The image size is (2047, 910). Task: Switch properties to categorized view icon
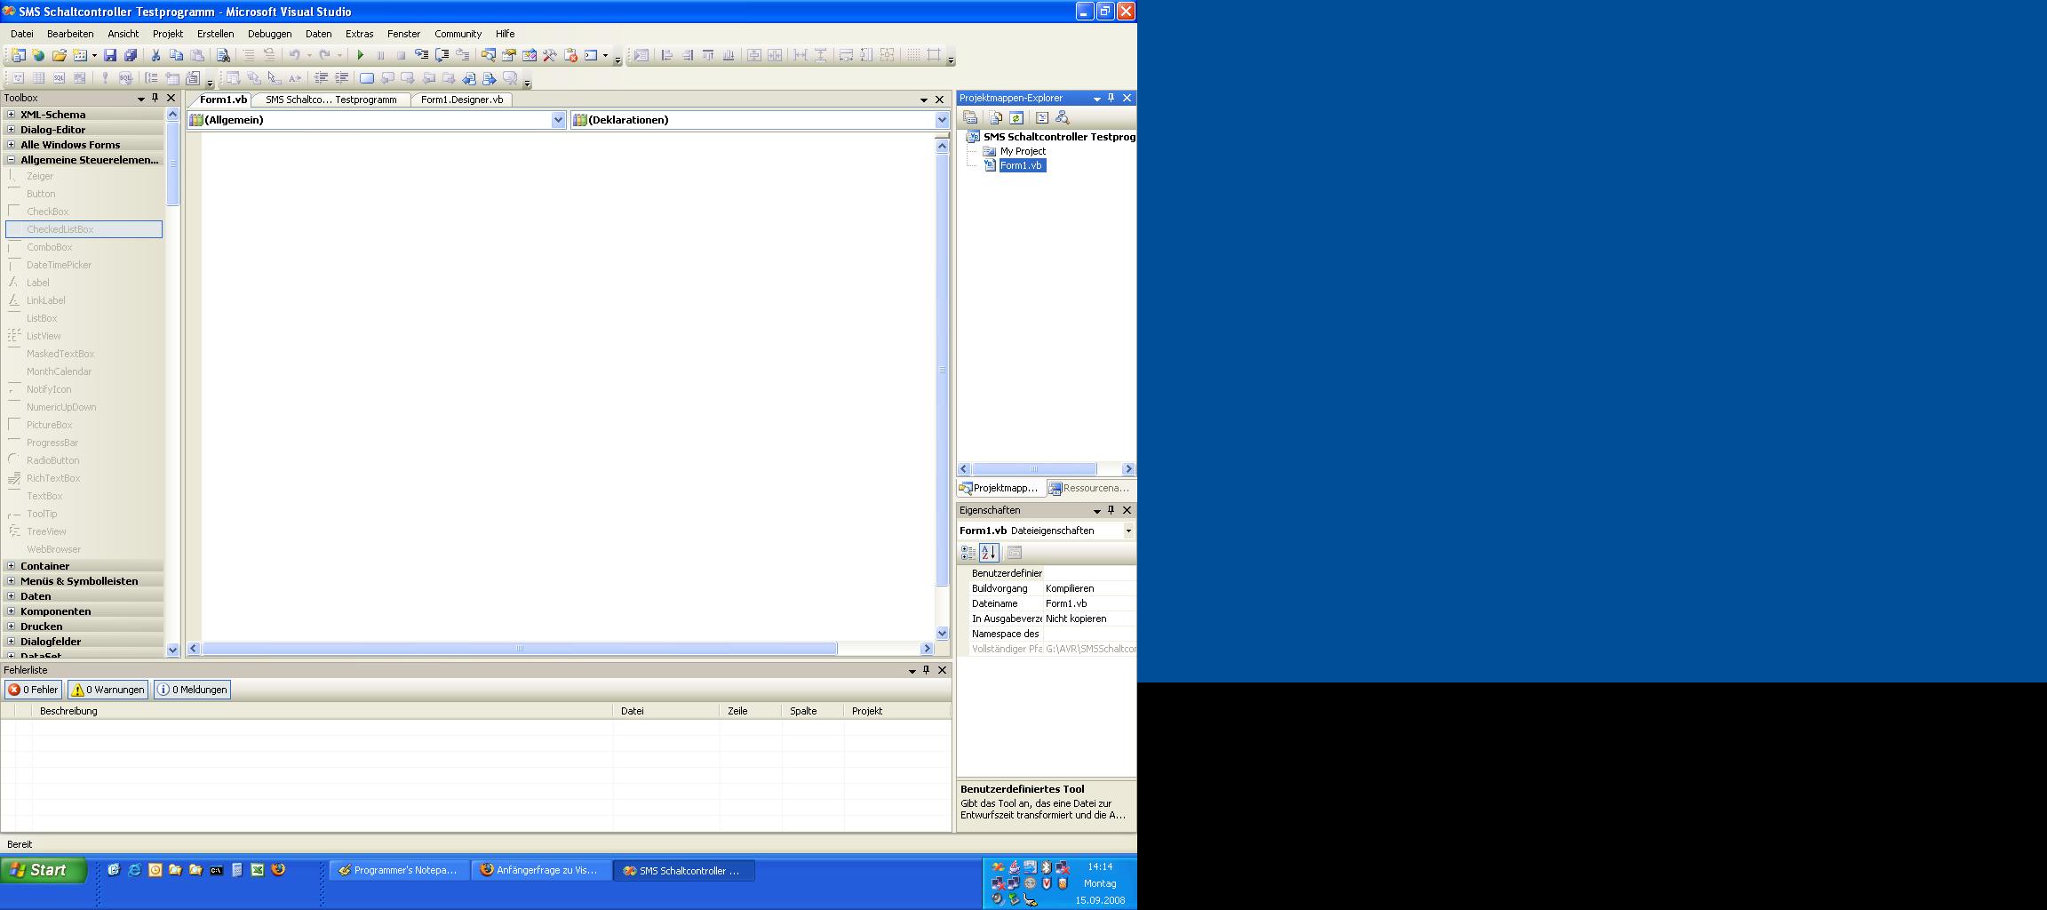(968, 553)
